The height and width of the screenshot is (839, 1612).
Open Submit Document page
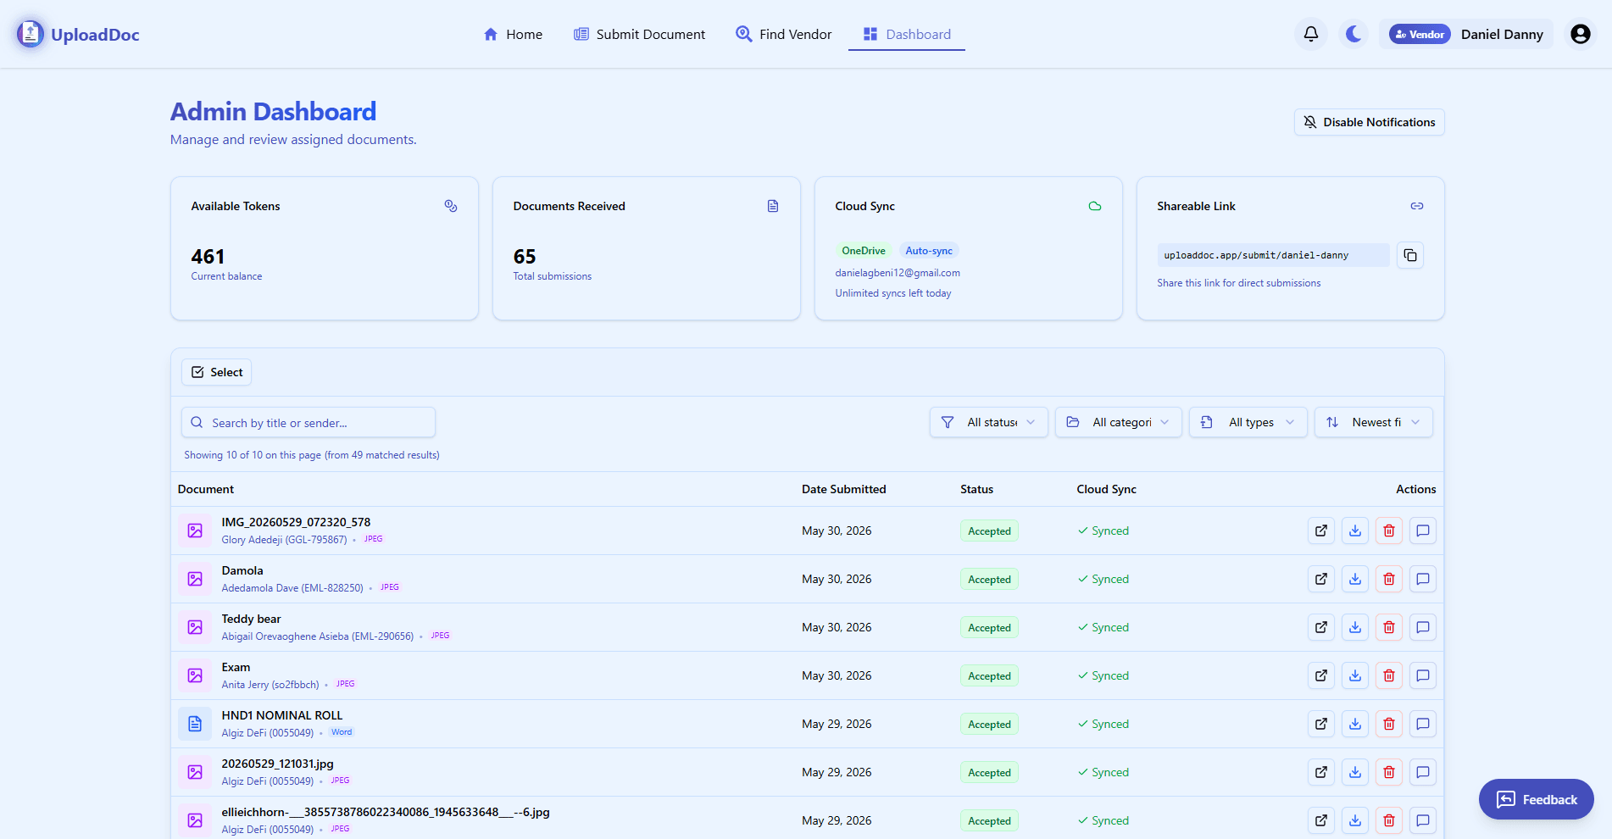(x=639, y=34)
